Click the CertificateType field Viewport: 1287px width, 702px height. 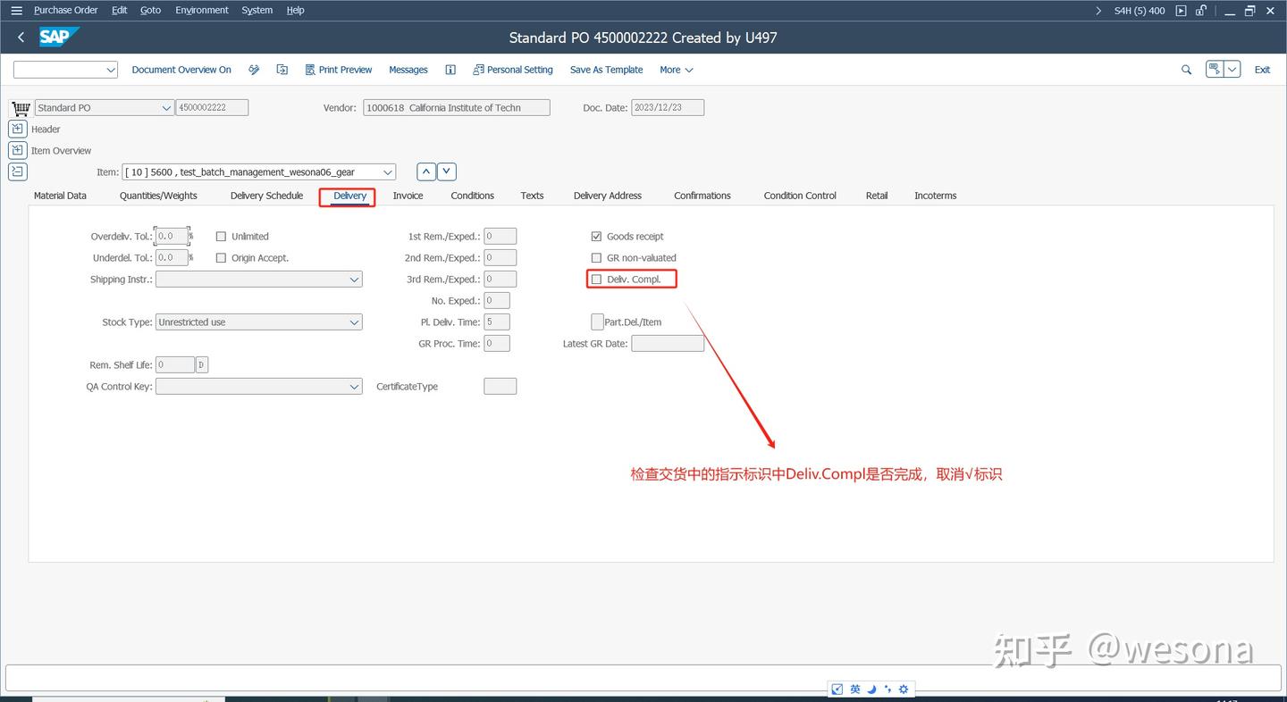pos(500,387)
